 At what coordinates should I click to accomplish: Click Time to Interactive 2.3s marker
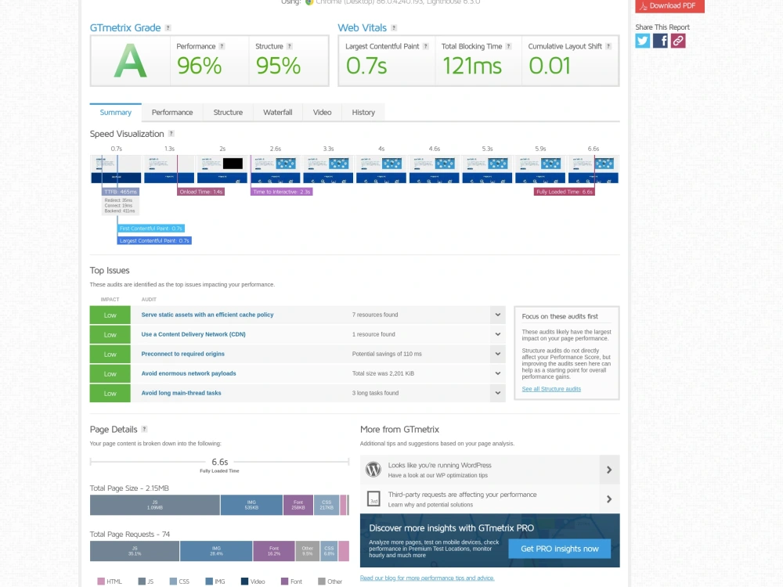tap(282, 192)
